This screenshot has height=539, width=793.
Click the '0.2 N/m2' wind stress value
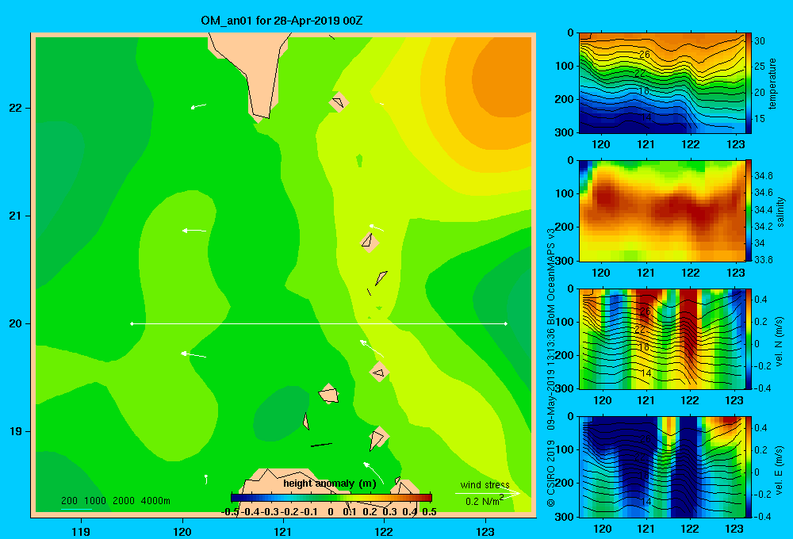click(x=485, y=501)
